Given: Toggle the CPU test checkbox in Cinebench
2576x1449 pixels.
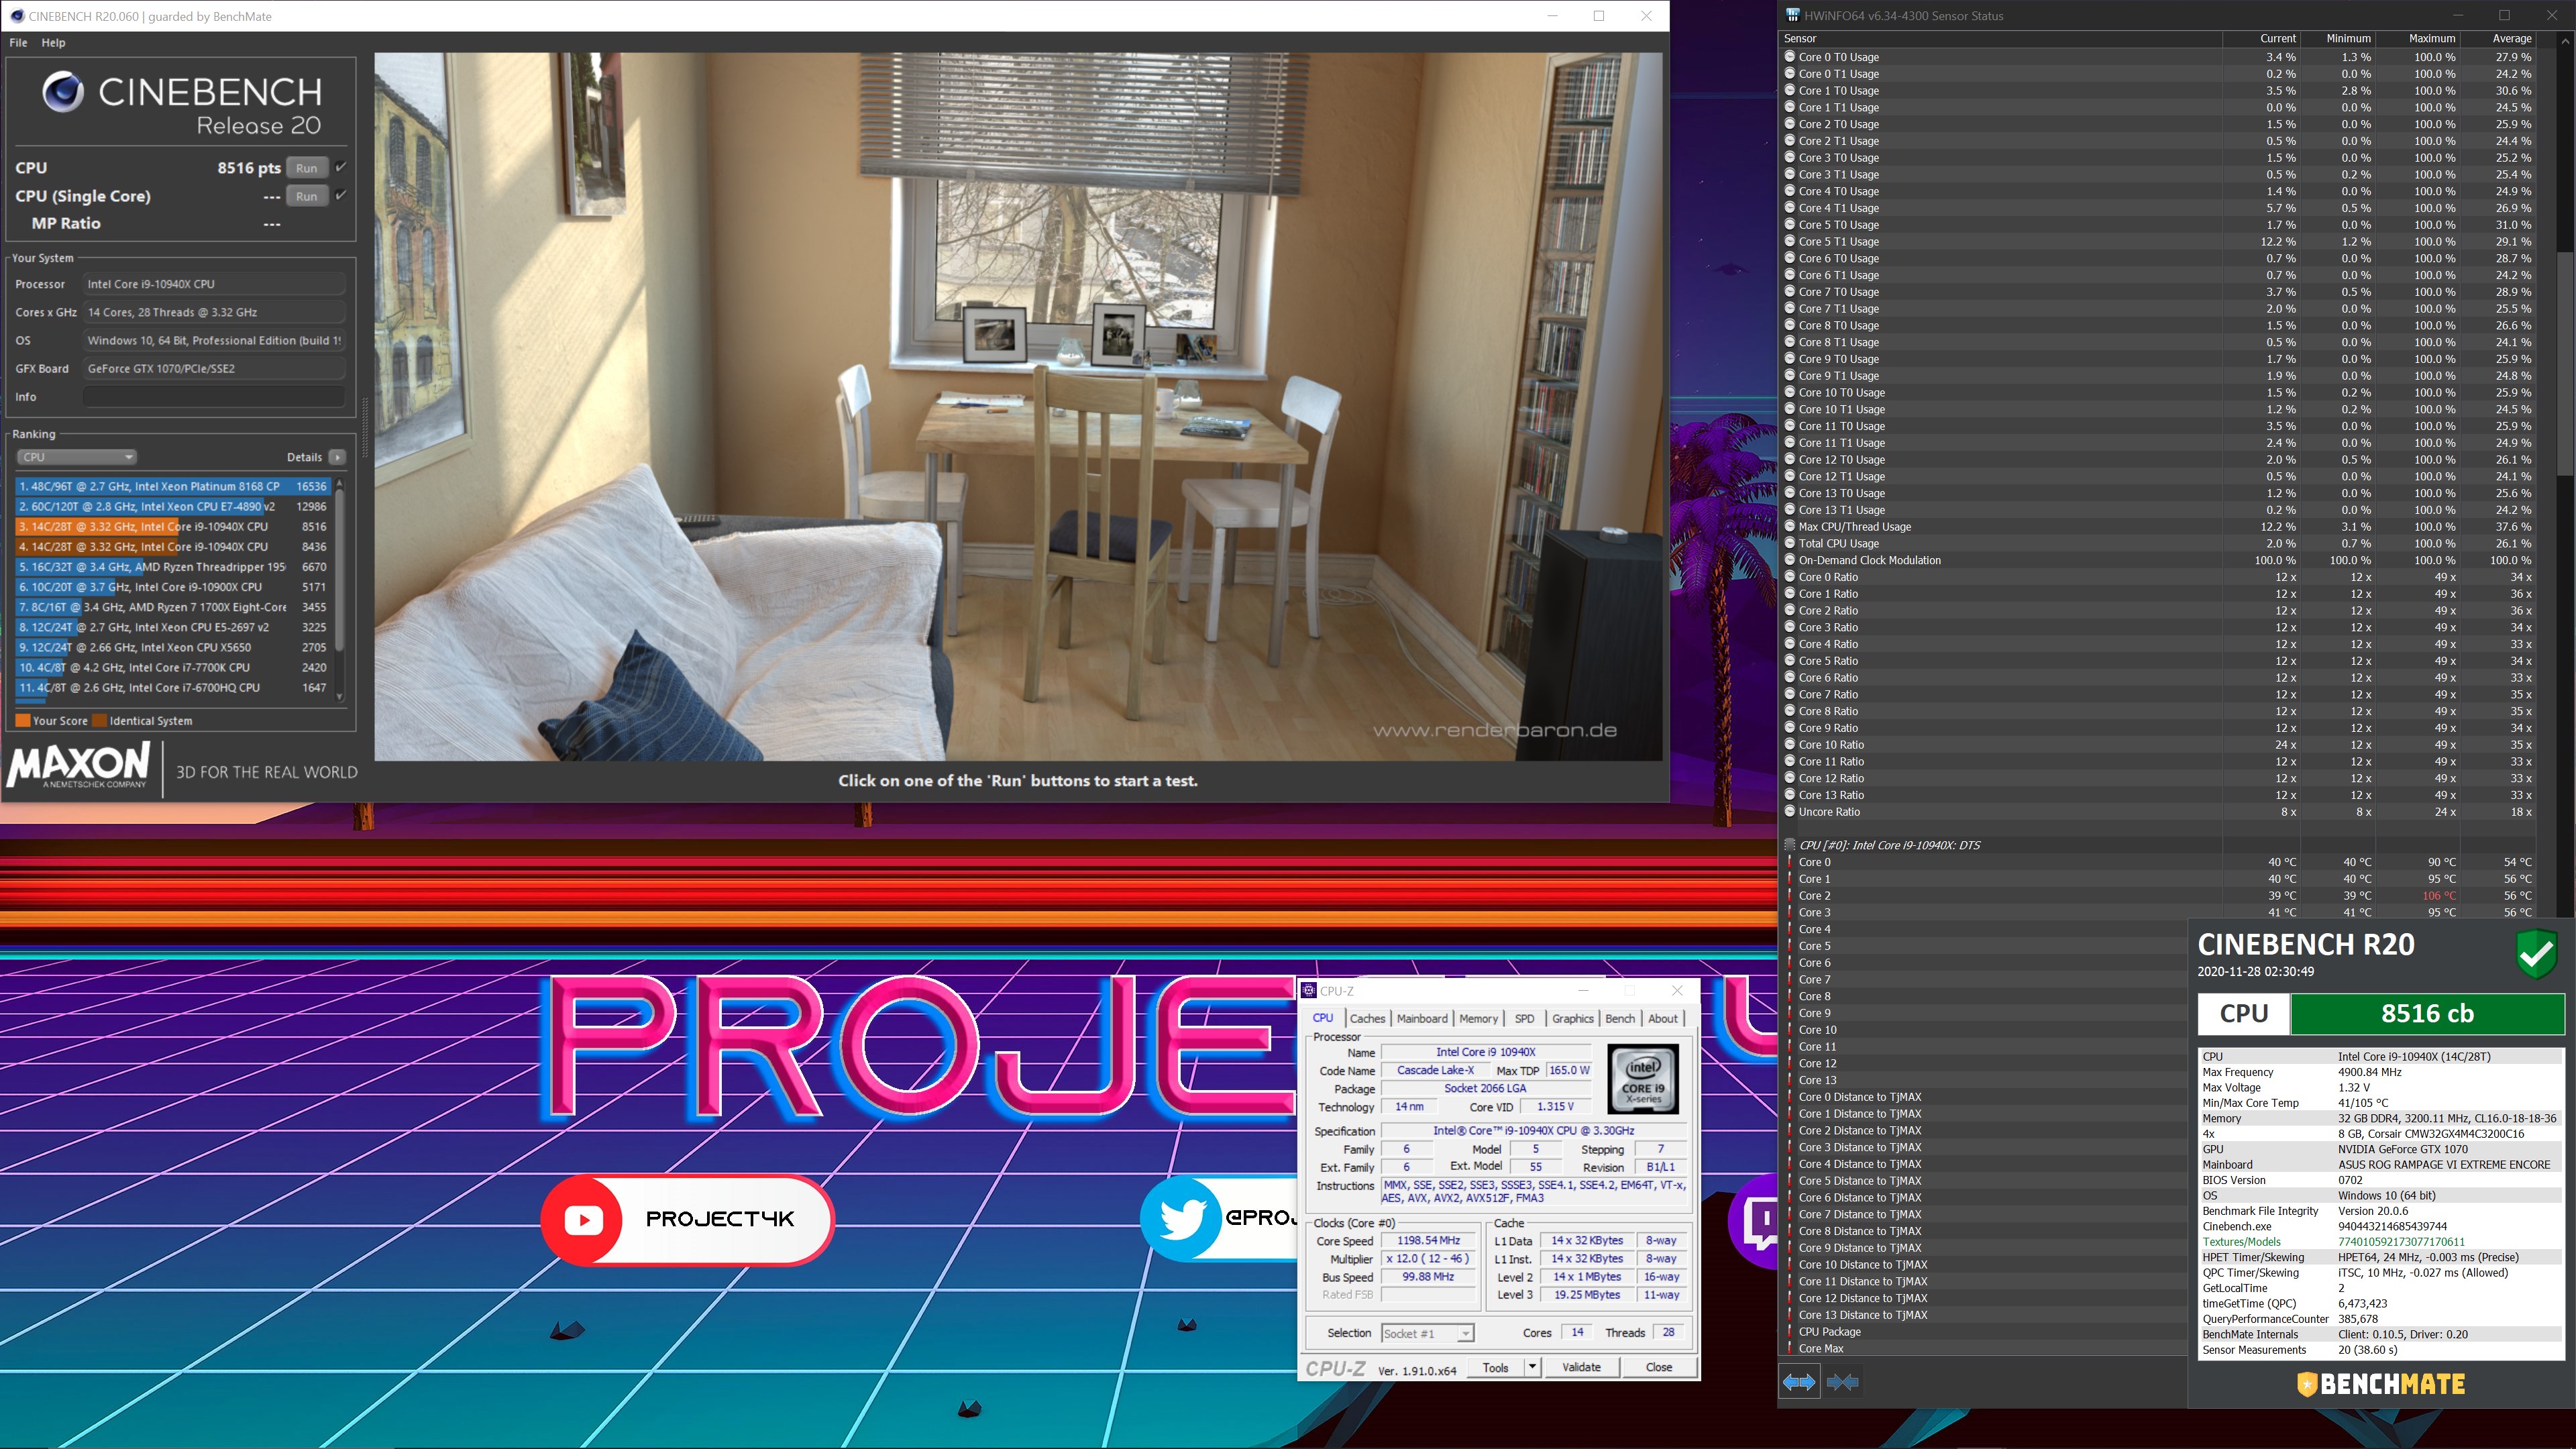Looking at the screenshot, I should point(341,167).
